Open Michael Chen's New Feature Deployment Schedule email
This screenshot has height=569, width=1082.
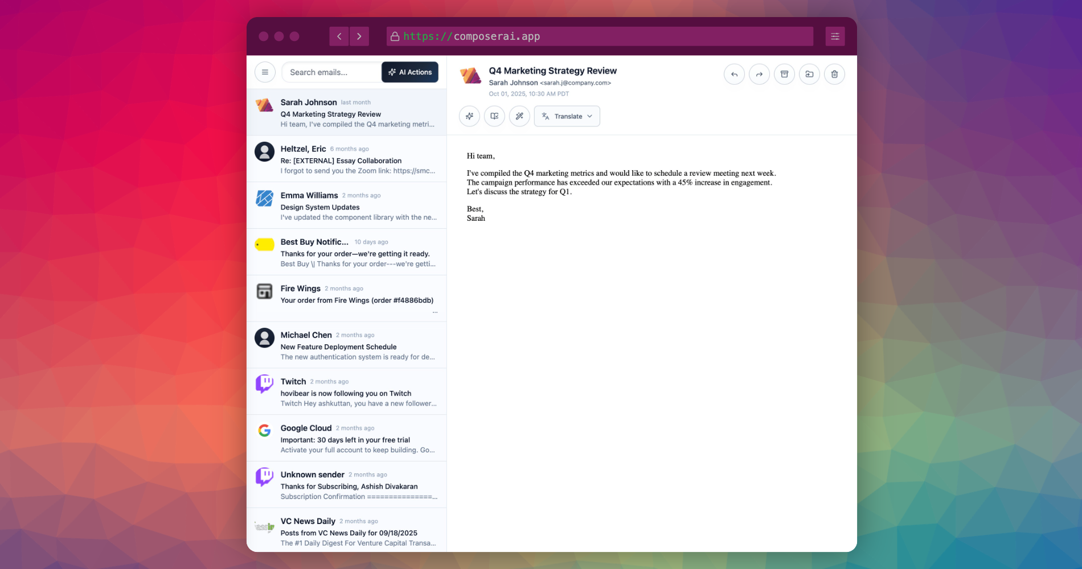coord(346,346)
